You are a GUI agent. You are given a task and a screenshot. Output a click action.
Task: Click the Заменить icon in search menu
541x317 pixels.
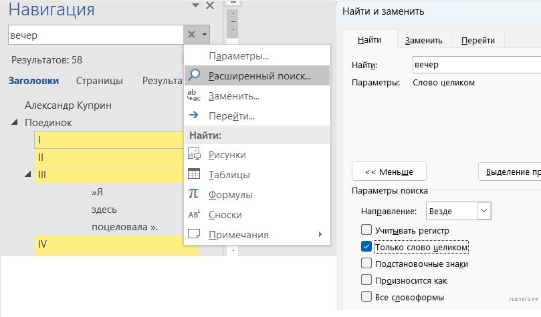click(195, 95)
